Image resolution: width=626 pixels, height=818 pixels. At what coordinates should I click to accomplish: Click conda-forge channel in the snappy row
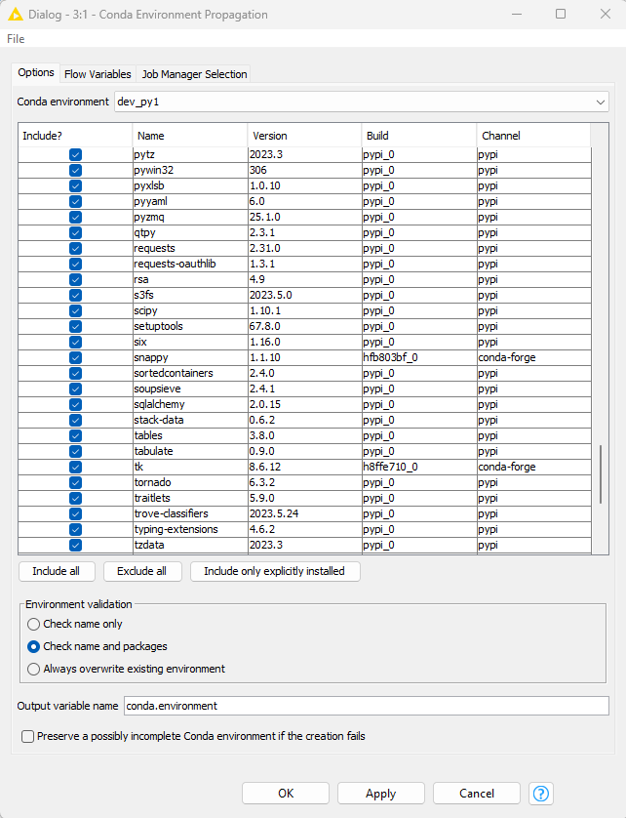click(533, 358)
